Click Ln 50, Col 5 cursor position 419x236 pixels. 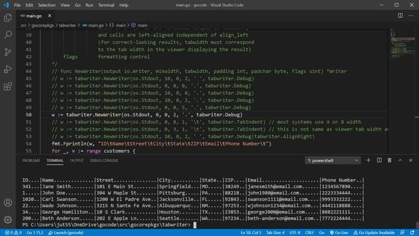(251, 233)
